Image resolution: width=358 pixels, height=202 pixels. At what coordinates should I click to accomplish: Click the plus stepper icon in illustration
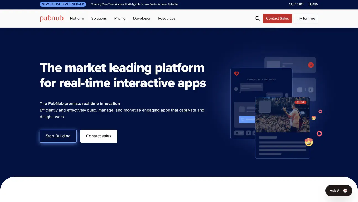coord(311,90)
